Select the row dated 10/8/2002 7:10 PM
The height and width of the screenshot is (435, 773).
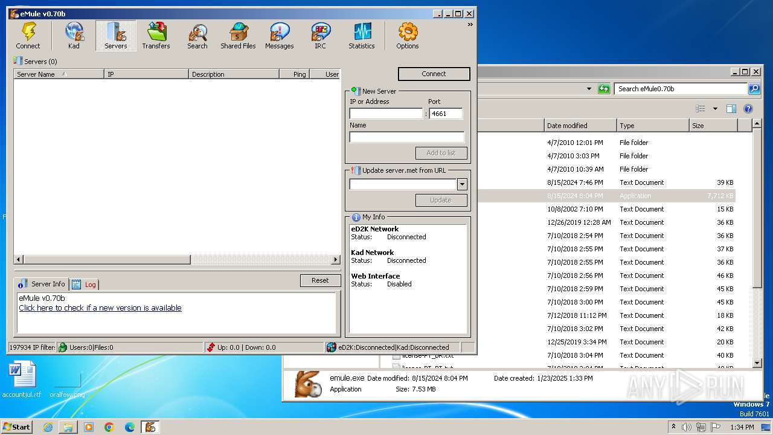click(x=606, y=209)
